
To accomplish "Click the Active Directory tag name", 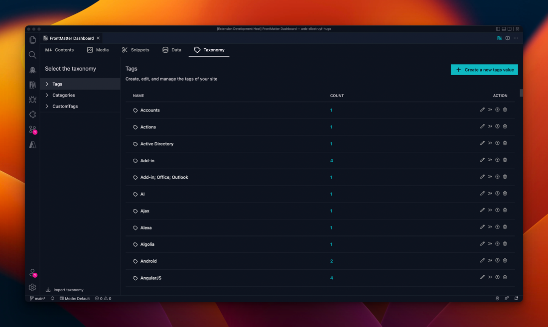I will pos(157,144).
